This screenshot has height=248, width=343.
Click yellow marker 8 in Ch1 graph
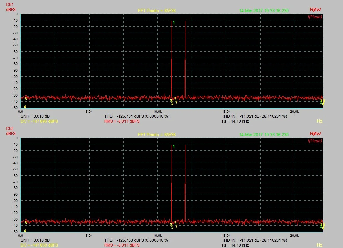26,98
